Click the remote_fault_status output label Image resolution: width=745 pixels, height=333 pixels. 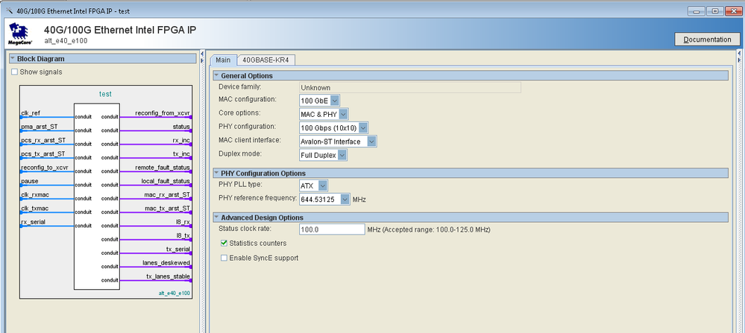pyautogui.click(x=163, y=168)
